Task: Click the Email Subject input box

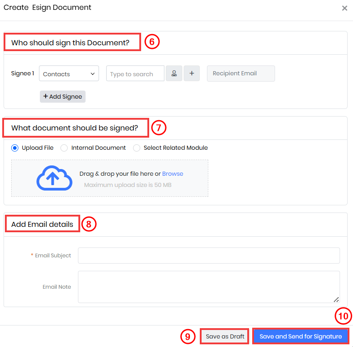Action: click(x=209, y=256)
